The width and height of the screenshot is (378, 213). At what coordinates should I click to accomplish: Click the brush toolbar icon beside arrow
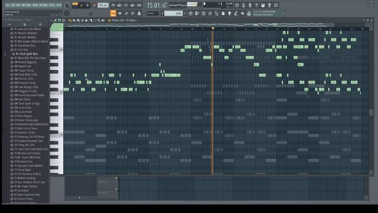(x=126, y=13)
